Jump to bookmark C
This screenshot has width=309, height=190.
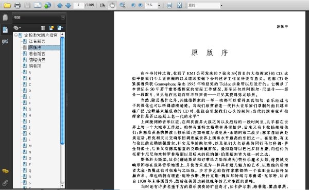[30, 84]
